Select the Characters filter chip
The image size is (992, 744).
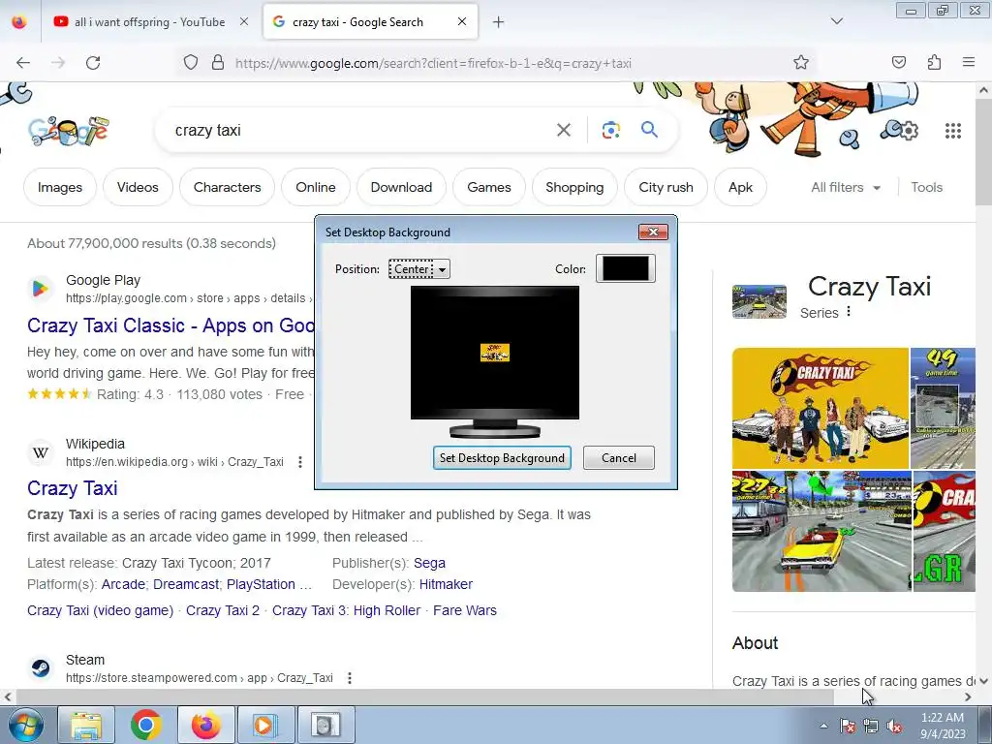[227, 187]
